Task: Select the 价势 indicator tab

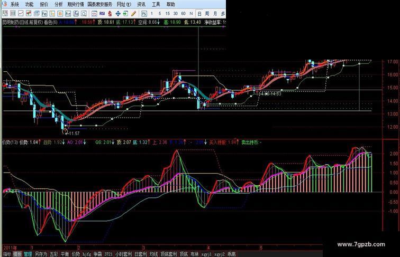Action: (76, 254)
